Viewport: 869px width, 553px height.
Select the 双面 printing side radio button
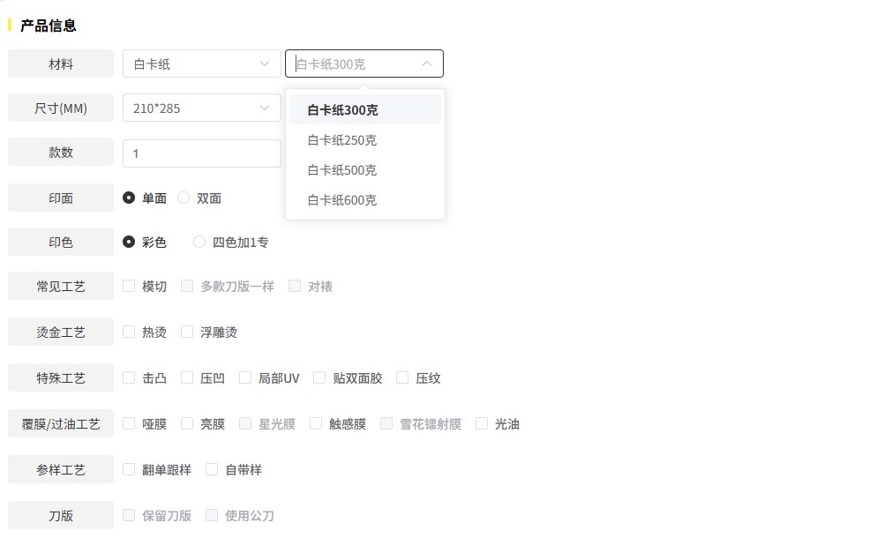184,198
